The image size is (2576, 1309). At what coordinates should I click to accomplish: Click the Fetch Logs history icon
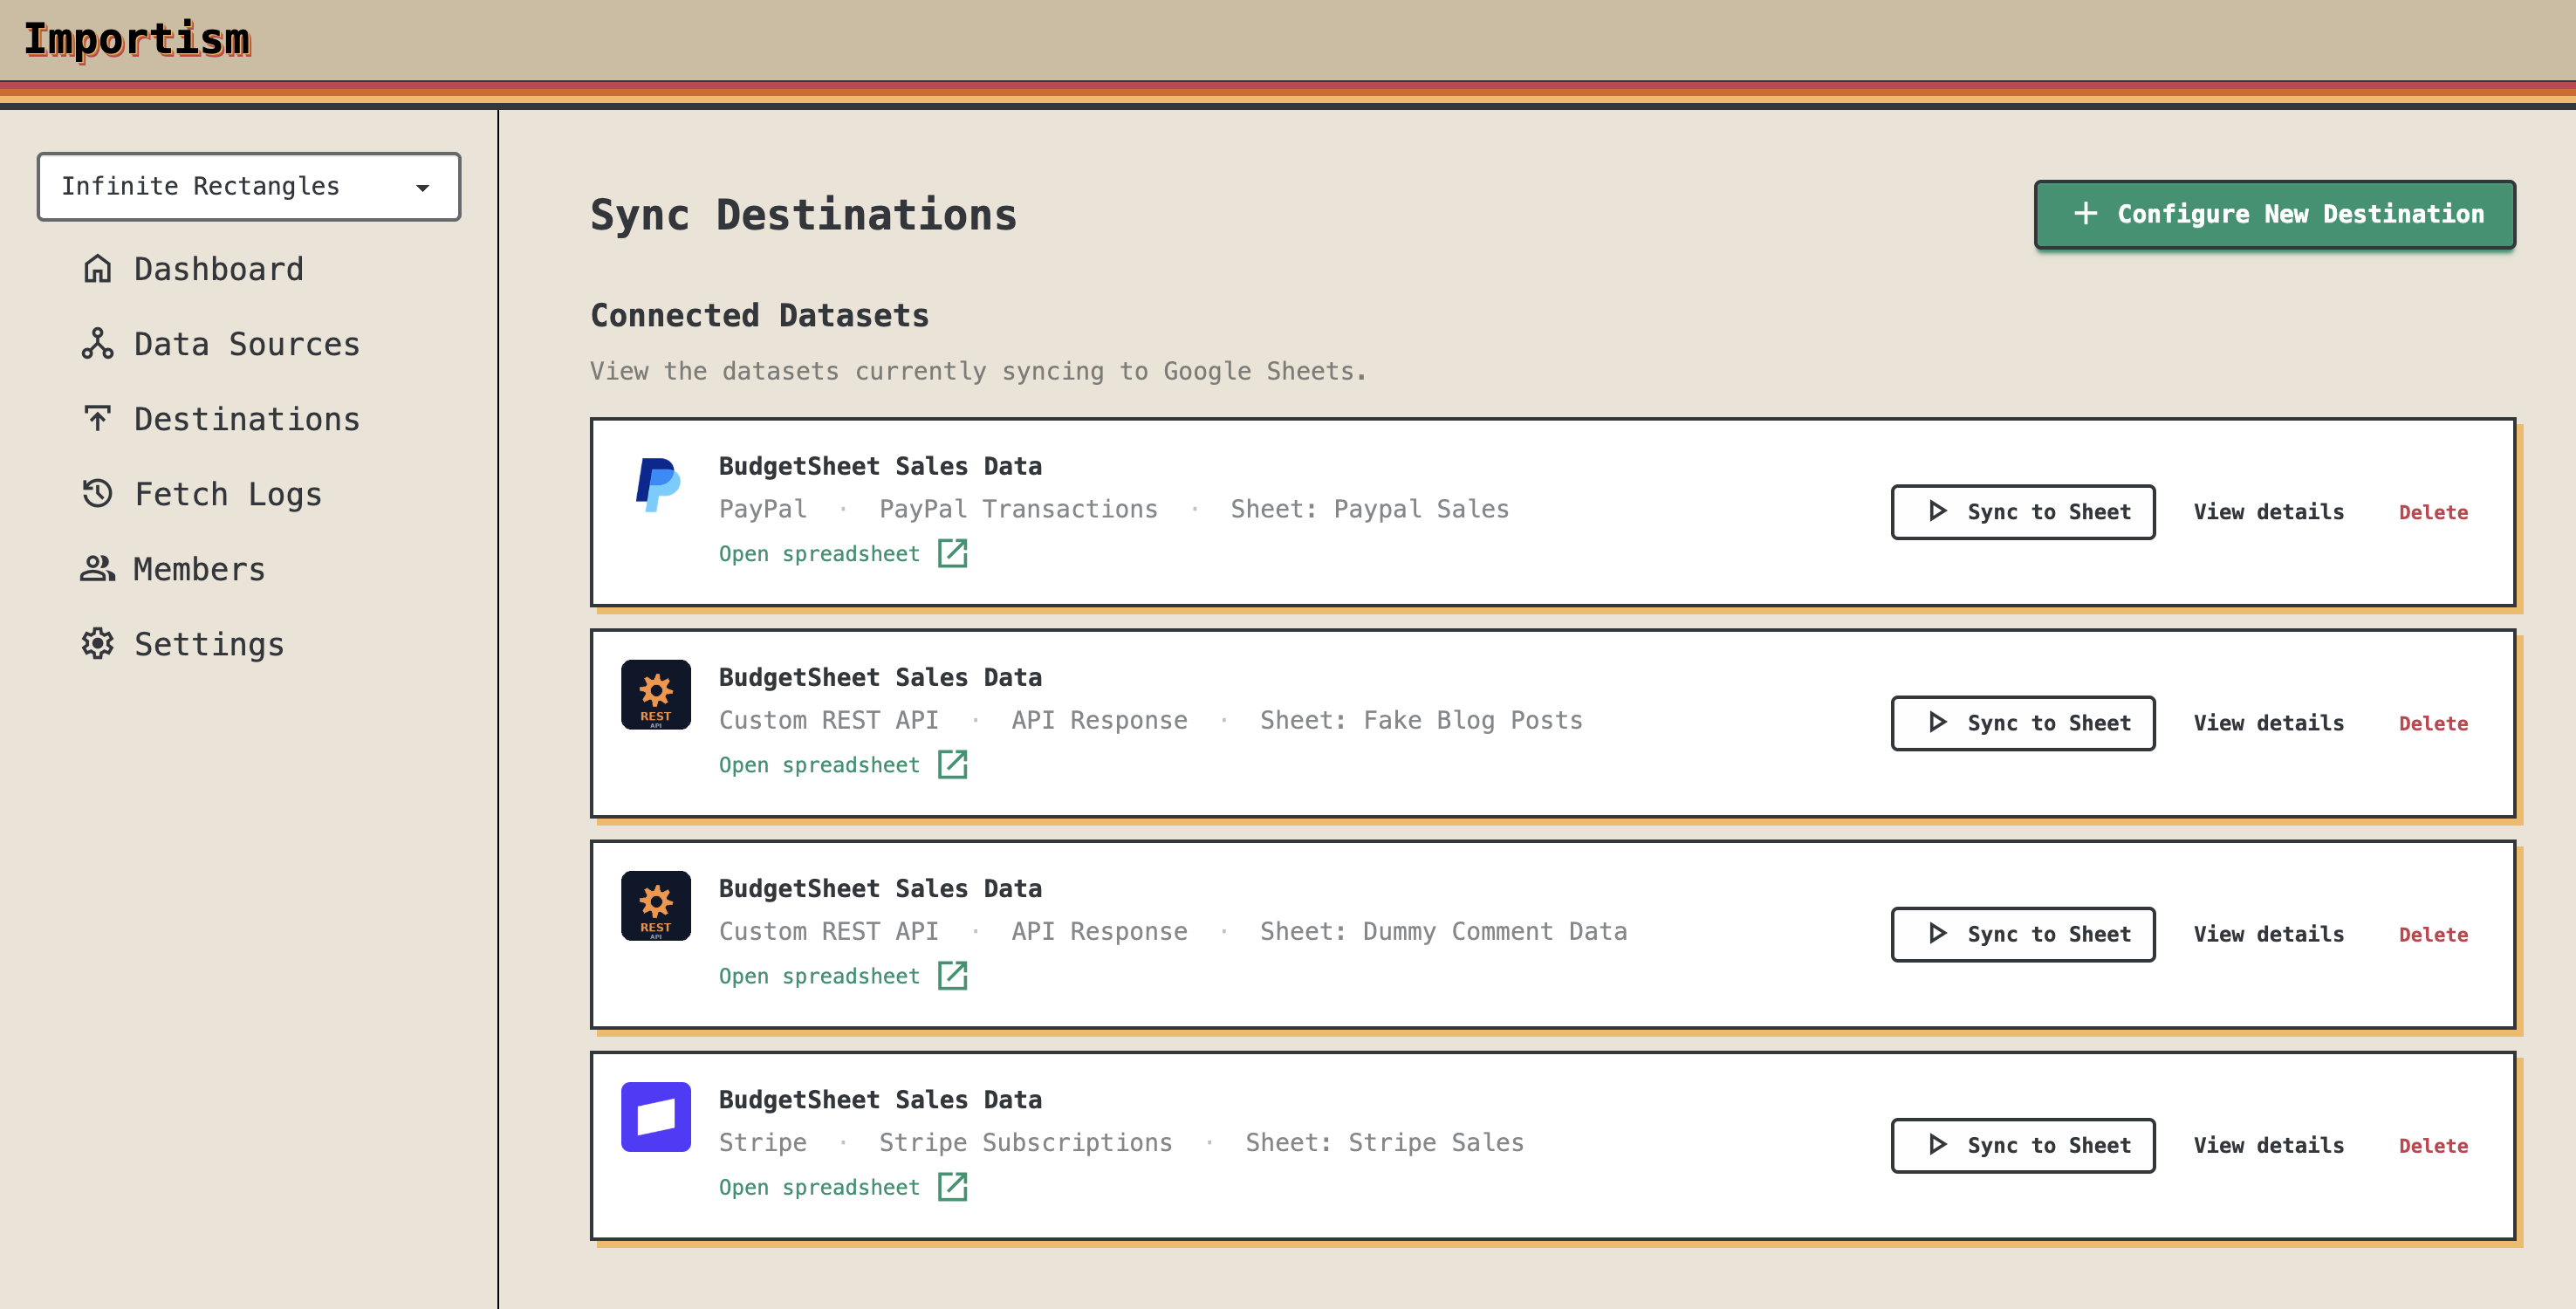[97, 493]
